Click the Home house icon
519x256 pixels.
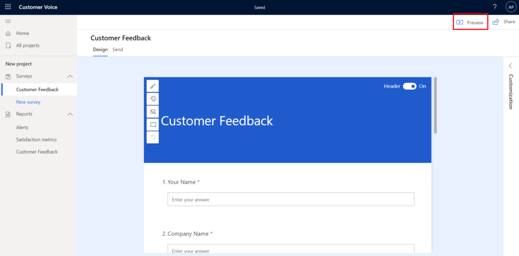[x=8, y=33]
